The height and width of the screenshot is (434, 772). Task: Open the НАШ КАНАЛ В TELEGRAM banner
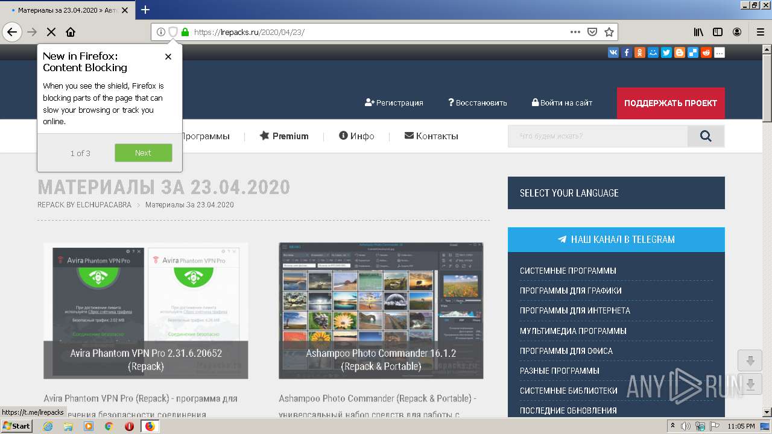coord(616,239)
